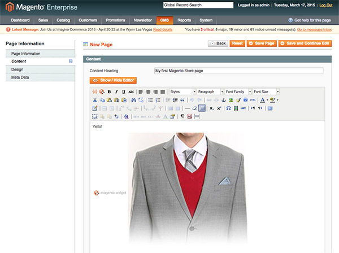Set left-to-right text direction
Viewport: 339px width, 253px height.
(x=253, y=108)
